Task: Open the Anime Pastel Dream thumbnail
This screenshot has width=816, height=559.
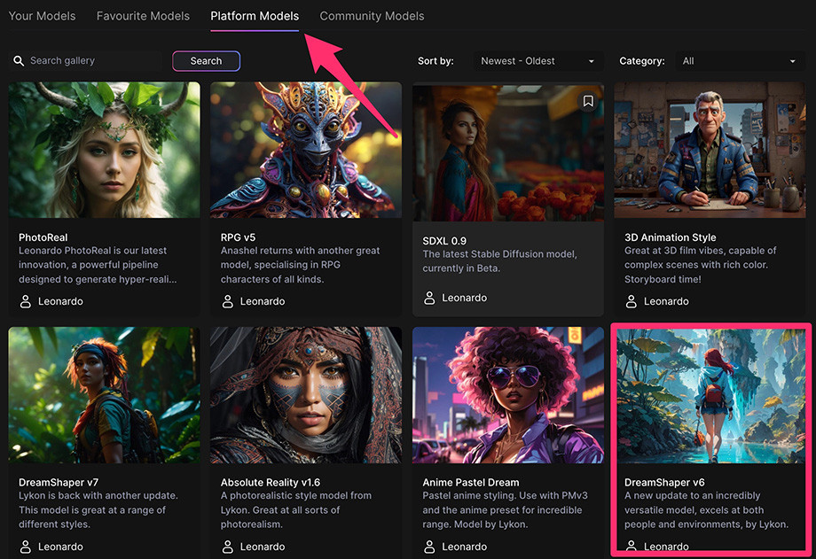Action: pos(508,395)
